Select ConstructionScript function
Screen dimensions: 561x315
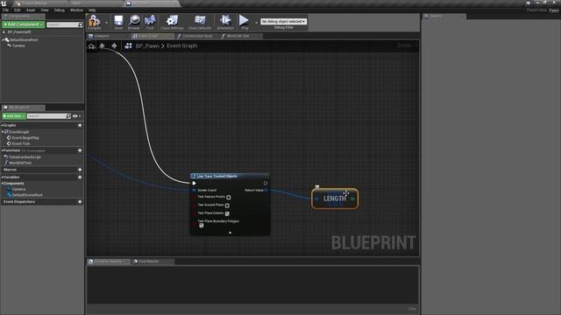(x=25, y=157)
